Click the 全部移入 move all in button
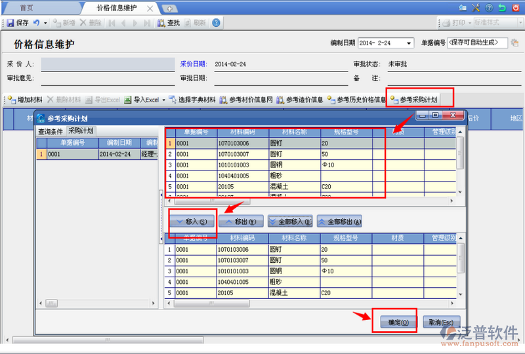 [289, 222]
